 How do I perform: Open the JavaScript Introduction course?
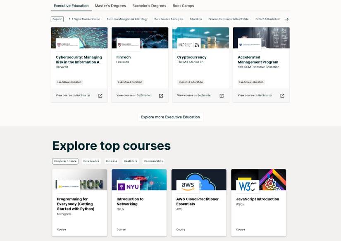coord(258,198)
